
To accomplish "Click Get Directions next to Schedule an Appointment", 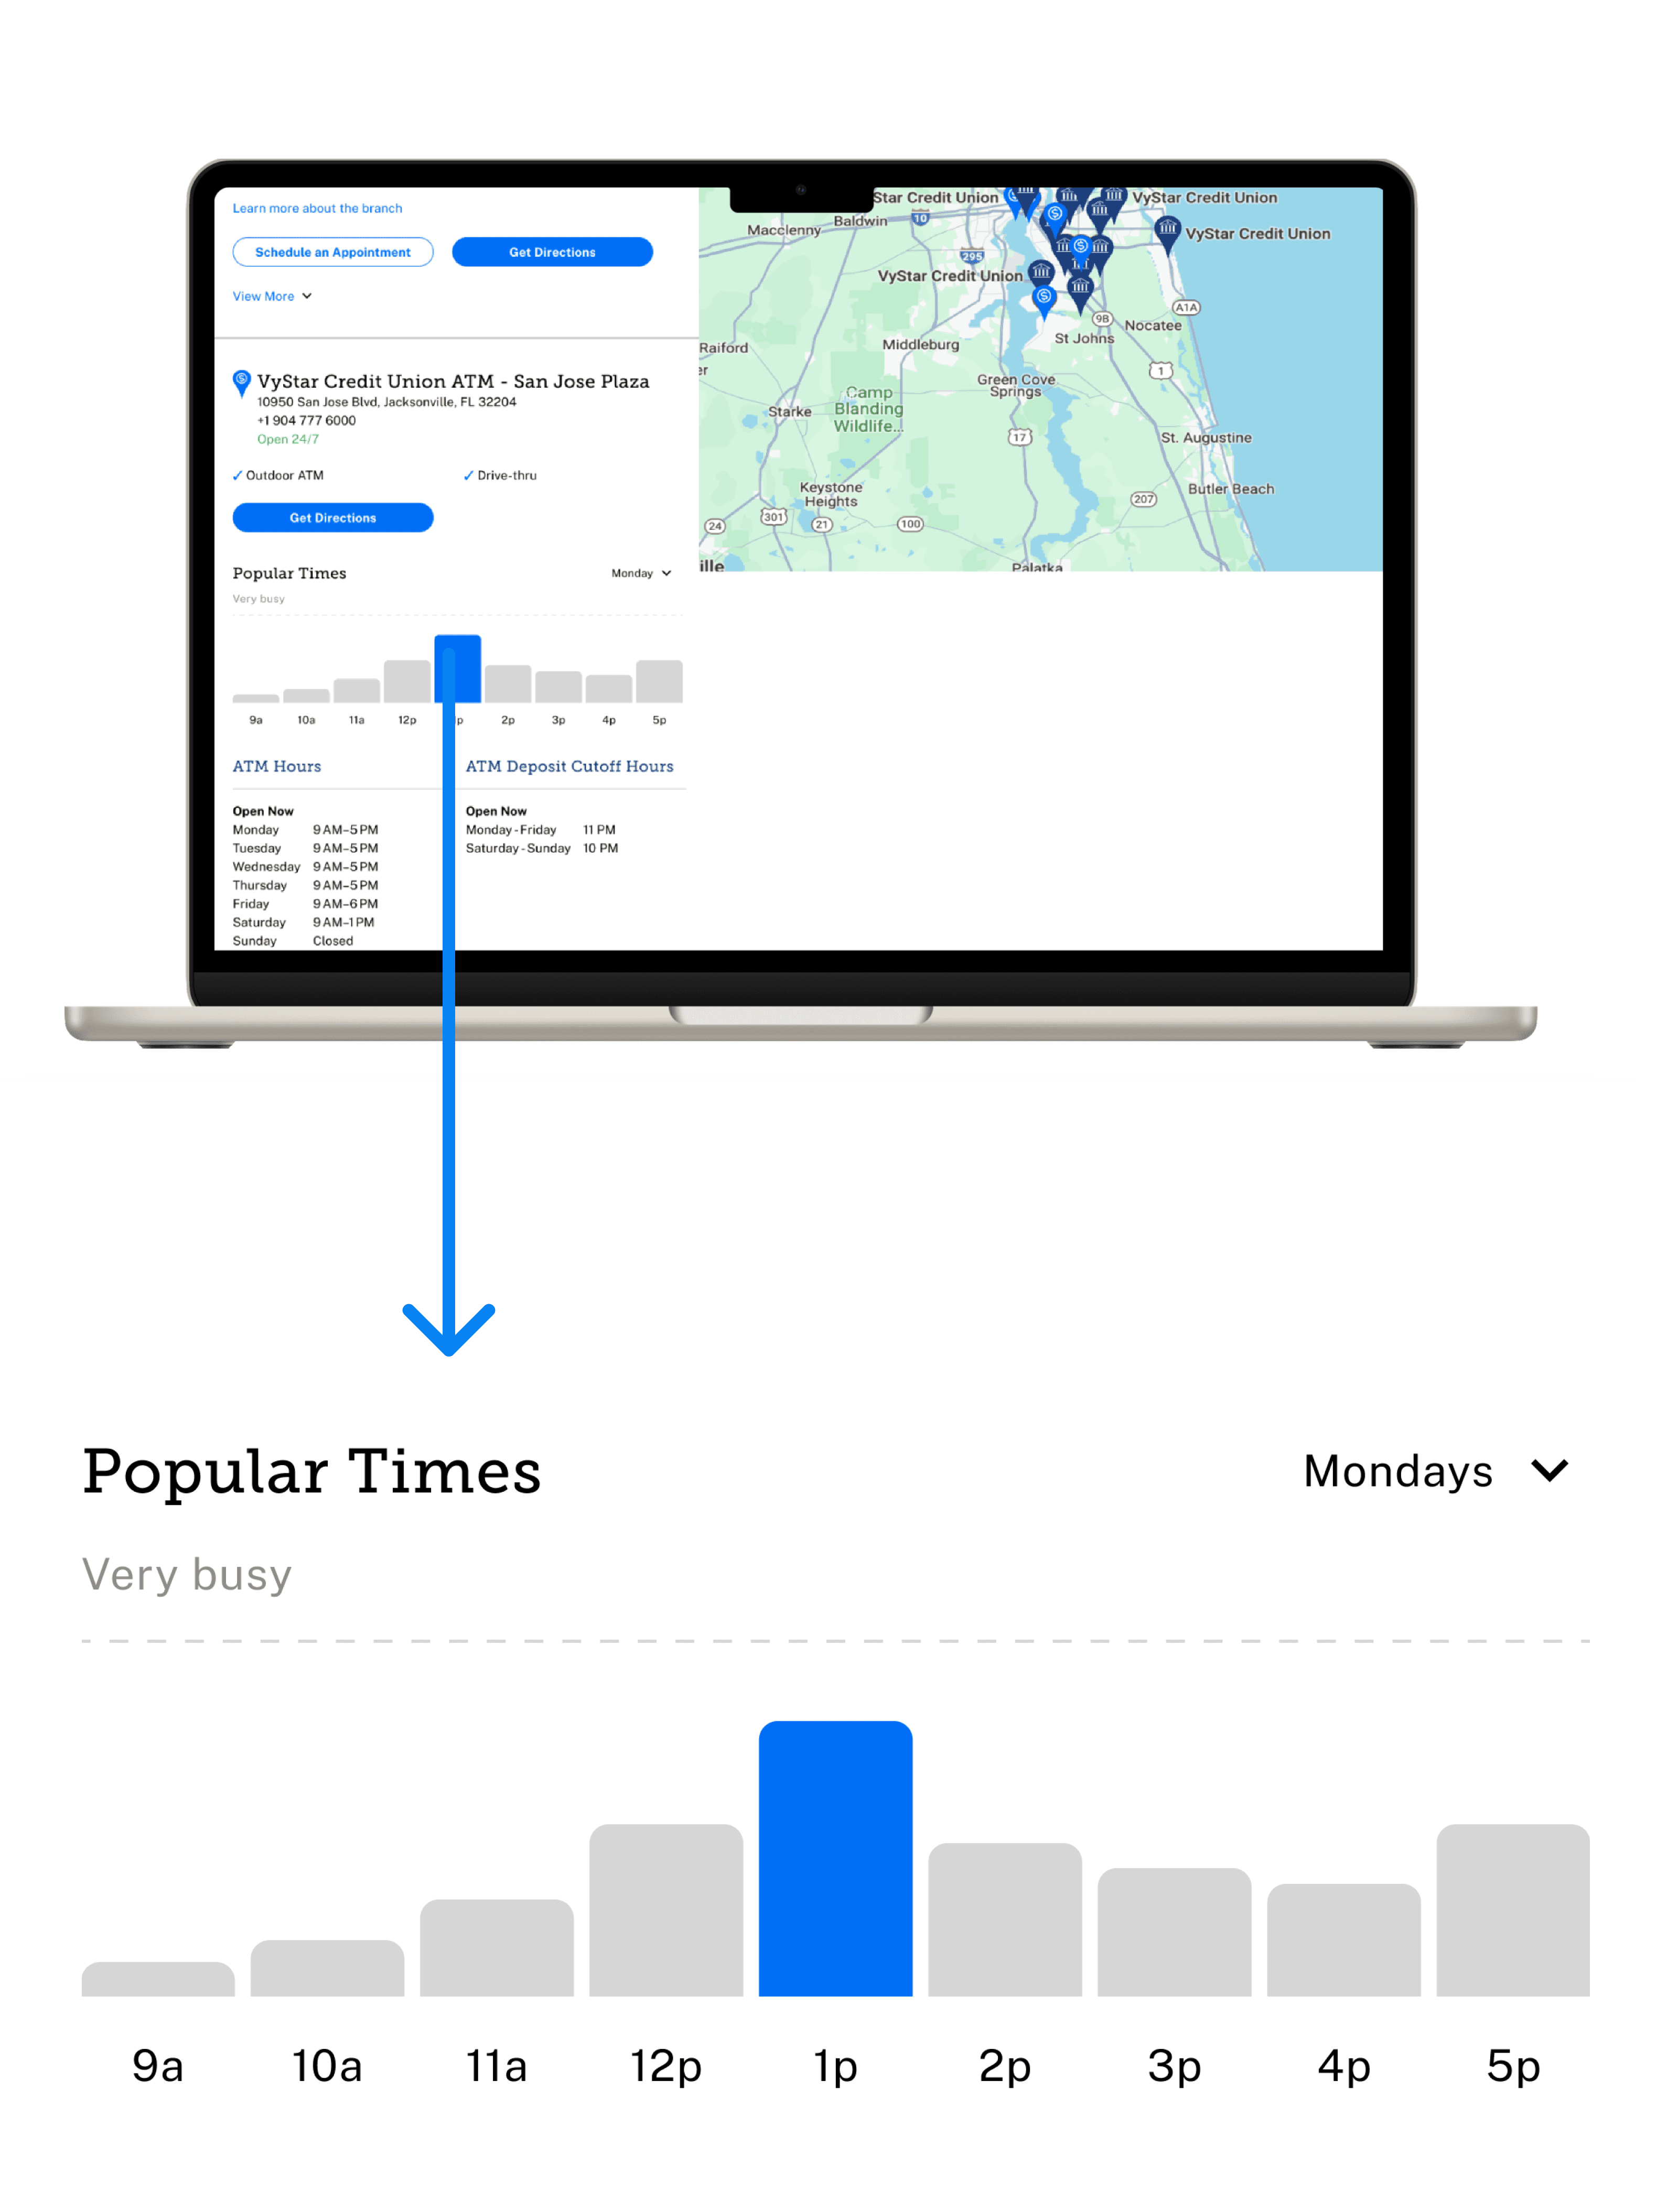I will pos(552,252).
